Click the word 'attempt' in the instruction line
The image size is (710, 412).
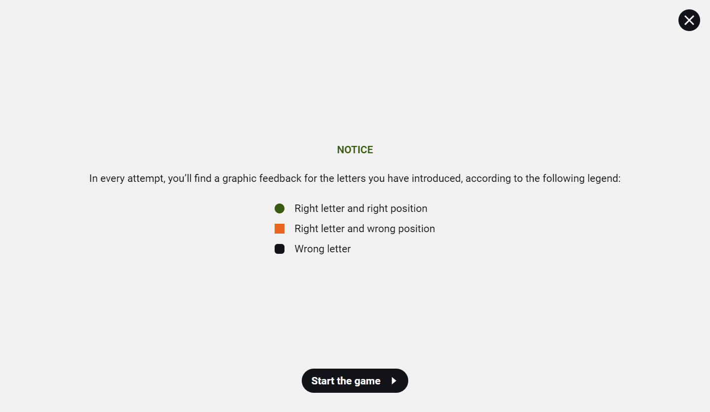click(146, 178)
